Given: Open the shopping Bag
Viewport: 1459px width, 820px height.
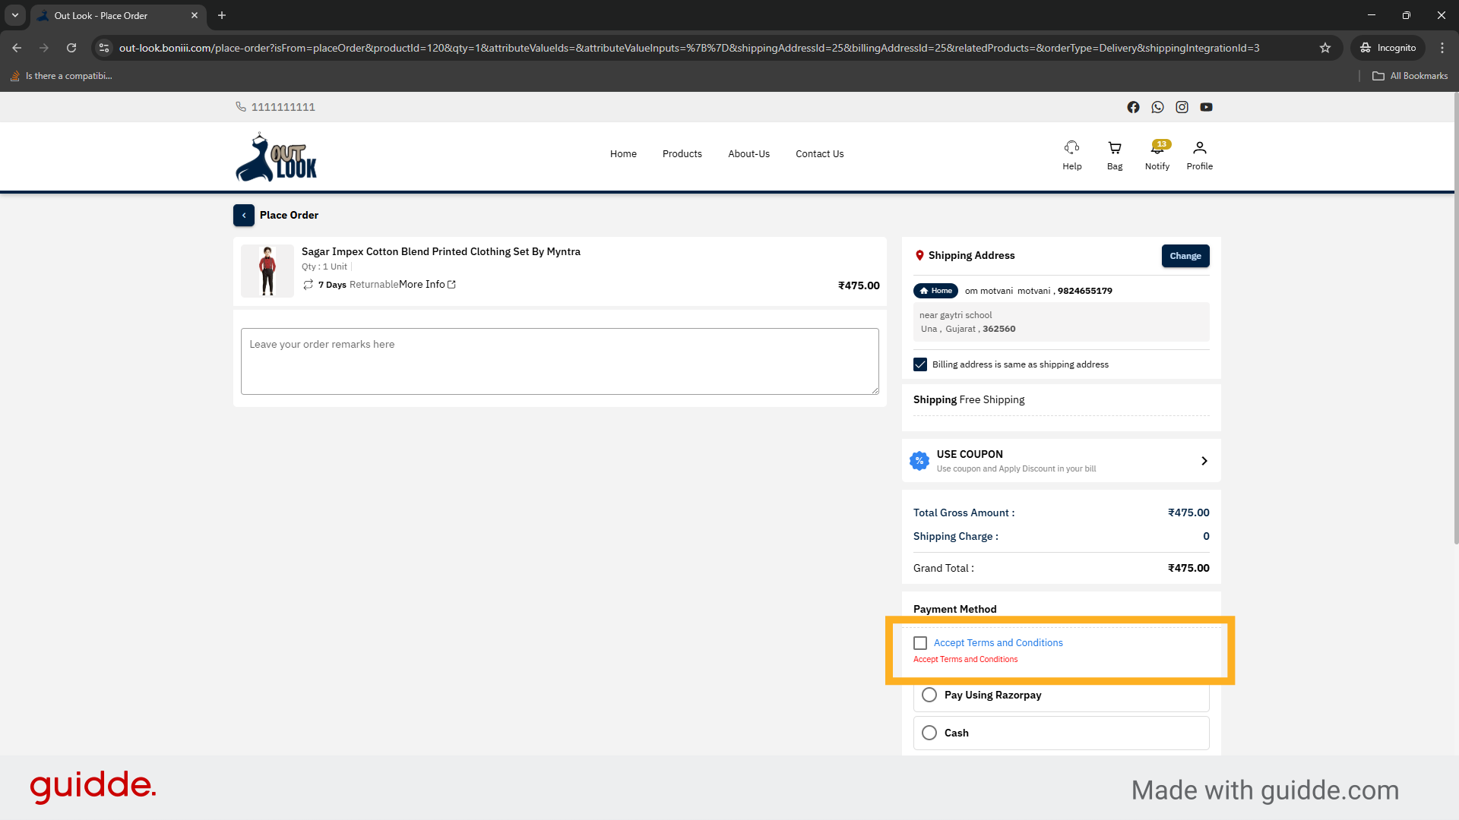Looking at the screenshot, I should click(1114, 155).
